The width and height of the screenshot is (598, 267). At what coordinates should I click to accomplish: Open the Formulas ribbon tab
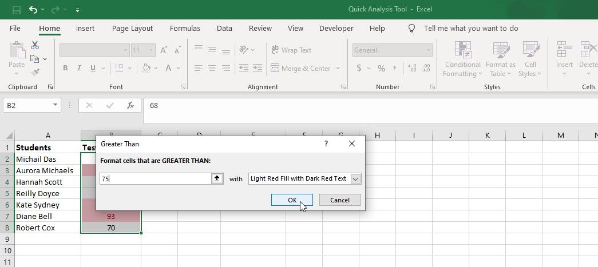click(x=185, y=29)
